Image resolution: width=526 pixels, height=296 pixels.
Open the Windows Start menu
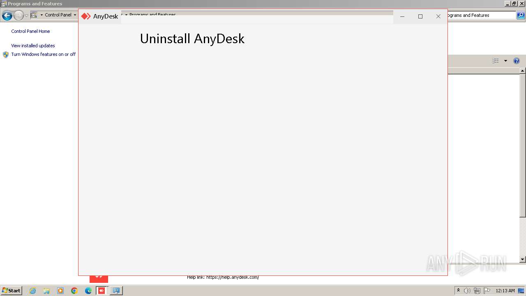tap(12, 291)
